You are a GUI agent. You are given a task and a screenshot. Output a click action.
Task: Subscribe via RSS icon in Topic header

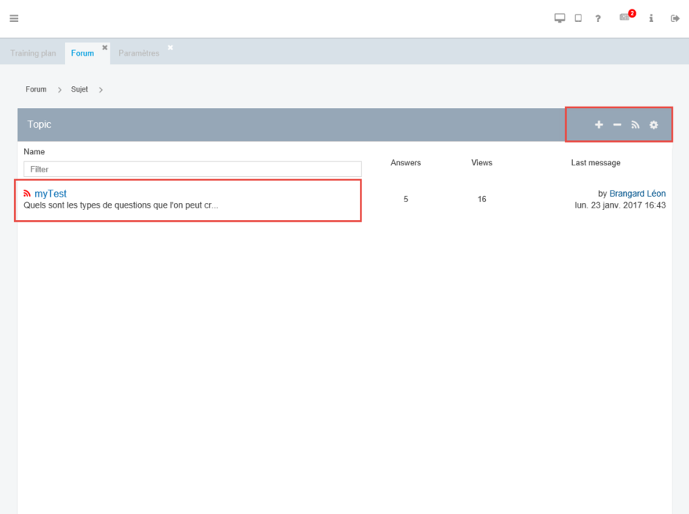636,125
